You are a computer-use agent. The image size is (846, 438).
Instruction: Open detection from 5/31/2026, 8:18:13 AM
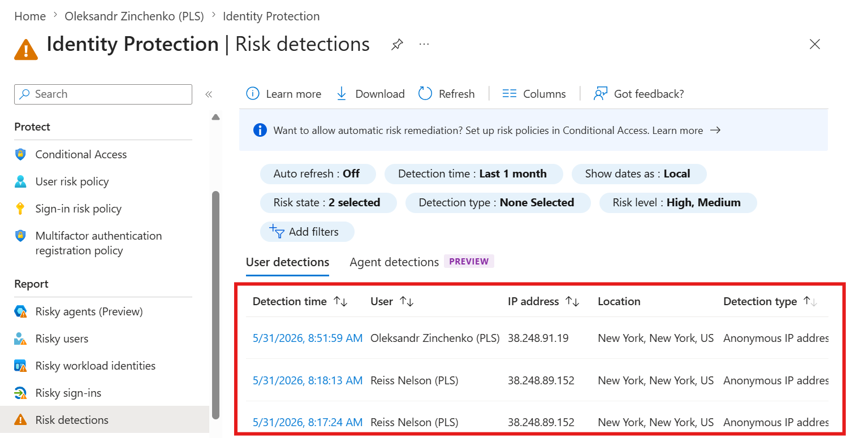pyautogui.click(x=308, y=380)
